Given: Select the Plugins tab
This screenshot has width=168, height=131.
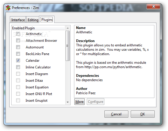Looking at the screenshot, I should (x=47, y=19).
